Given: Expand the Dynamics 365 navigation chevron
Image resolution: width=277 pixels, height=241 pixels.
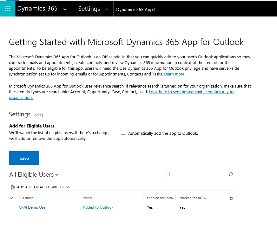Looking at the screenshot, I should click(x=65, y=10).
